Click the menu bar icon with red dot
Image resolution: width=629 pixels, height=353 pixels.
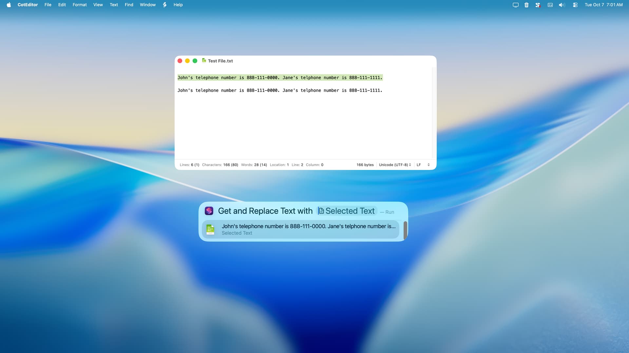tap(538, 5)
